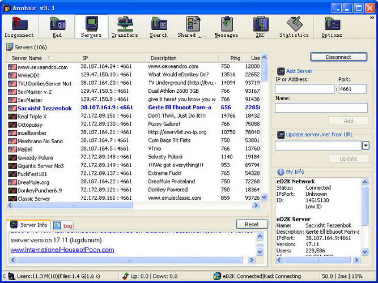Click the My Info information icon

click(281, 172)
